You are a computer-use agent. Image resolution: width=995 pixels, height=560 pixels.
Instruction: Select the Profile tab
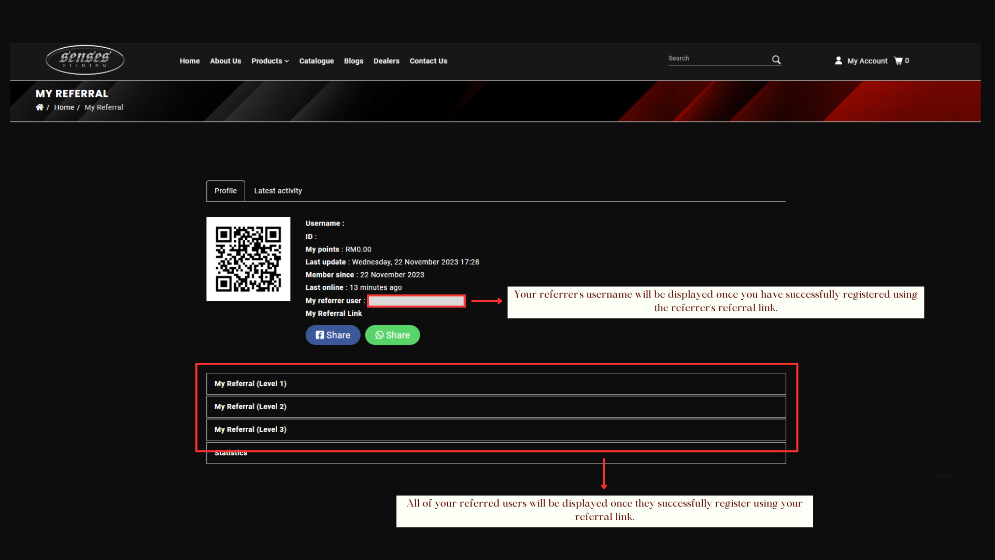coord(225,191)
